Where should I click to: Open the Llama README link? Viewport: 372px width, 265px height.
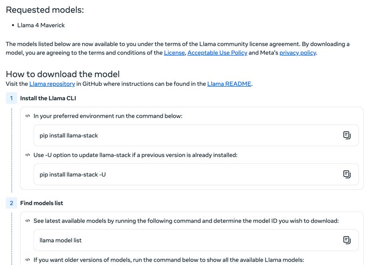click(x=229, y=84)
